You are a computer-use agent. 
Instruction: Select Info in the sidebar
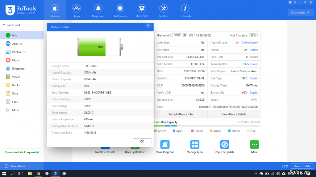click(x=22, y=35)
